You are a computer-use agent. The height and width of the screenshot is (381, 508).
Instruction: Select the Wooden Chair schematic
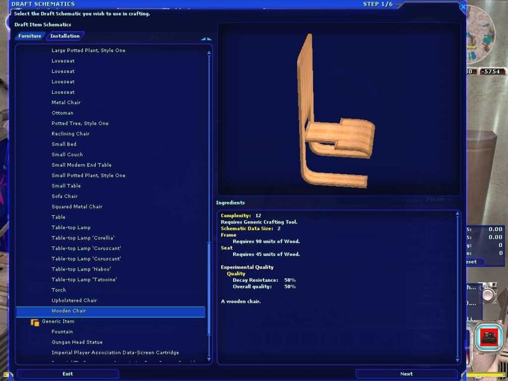point(69,311)
